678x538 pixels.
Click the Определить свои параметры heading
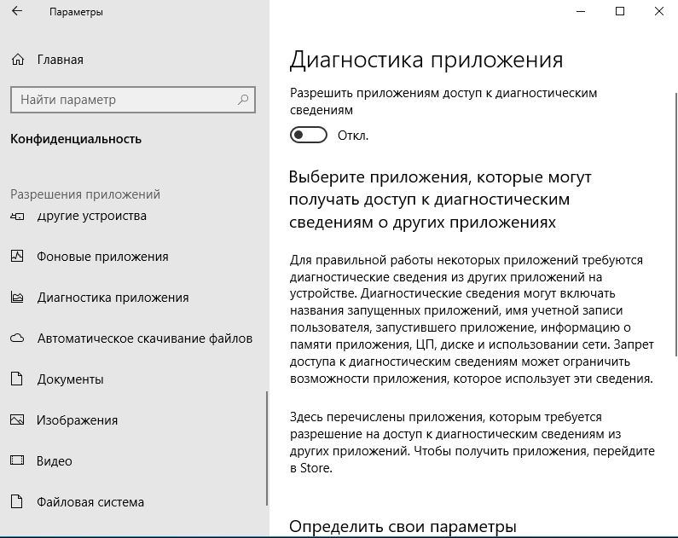pos(403,526)
